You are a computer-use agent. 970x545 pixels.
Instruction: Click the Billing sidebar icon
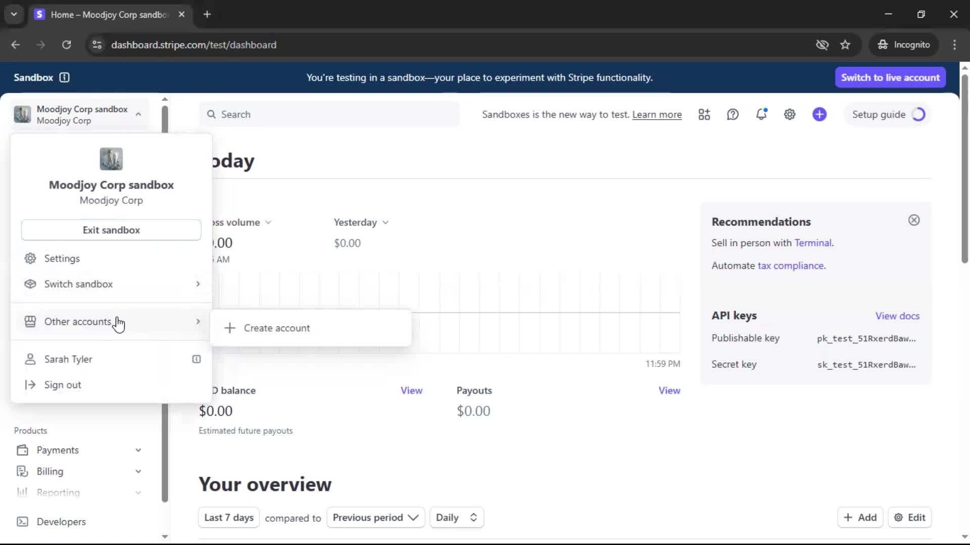22,471
